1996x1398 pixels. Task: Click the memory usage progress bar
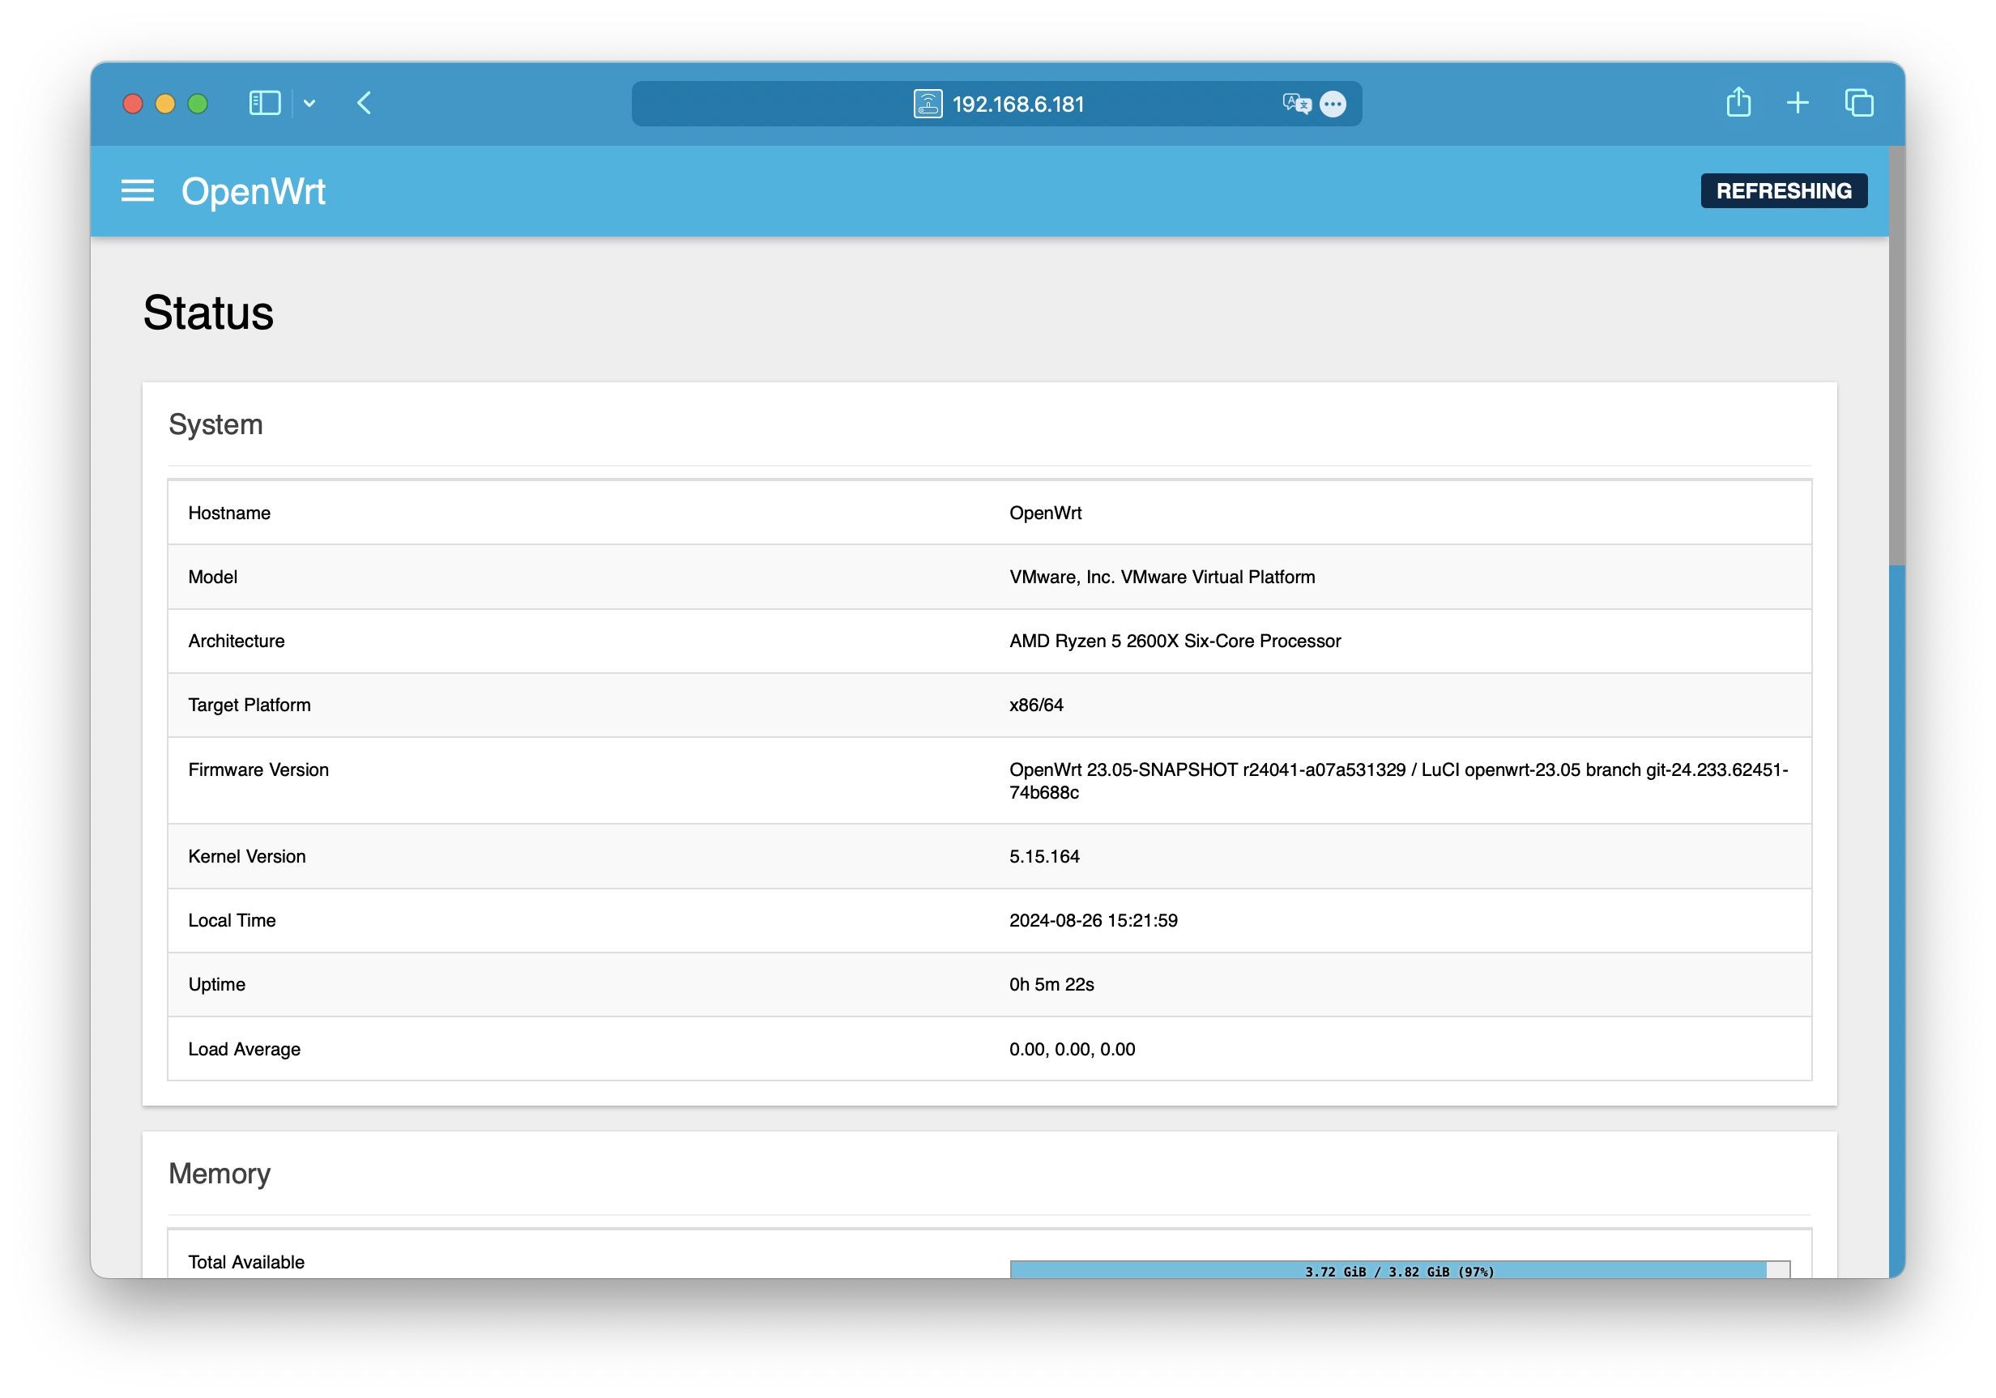1399,1269
